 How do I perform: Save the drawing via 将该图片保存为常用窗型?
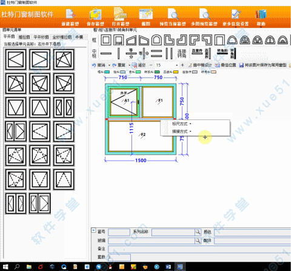pyautogui.click(x=263, y=65)
